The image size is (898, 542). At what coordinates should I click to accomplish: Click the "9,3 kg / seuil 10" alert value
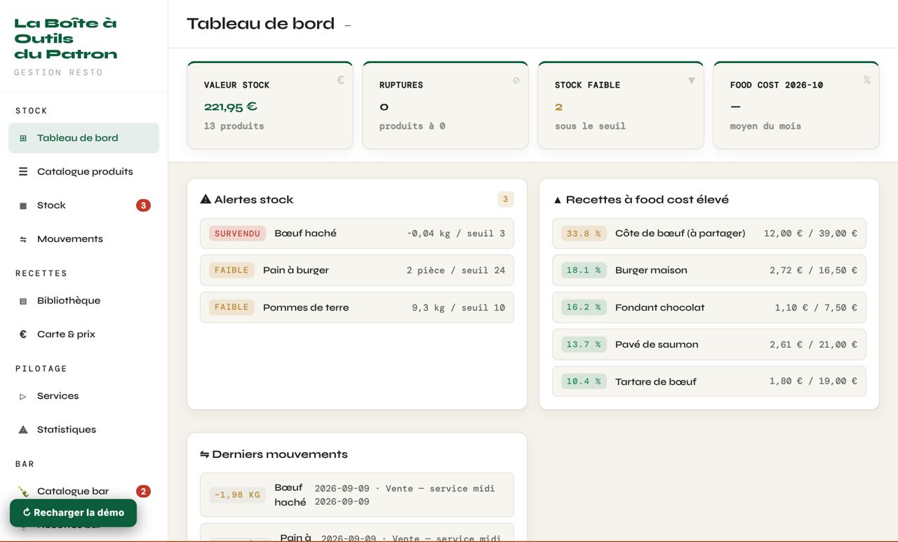point(459,307)
